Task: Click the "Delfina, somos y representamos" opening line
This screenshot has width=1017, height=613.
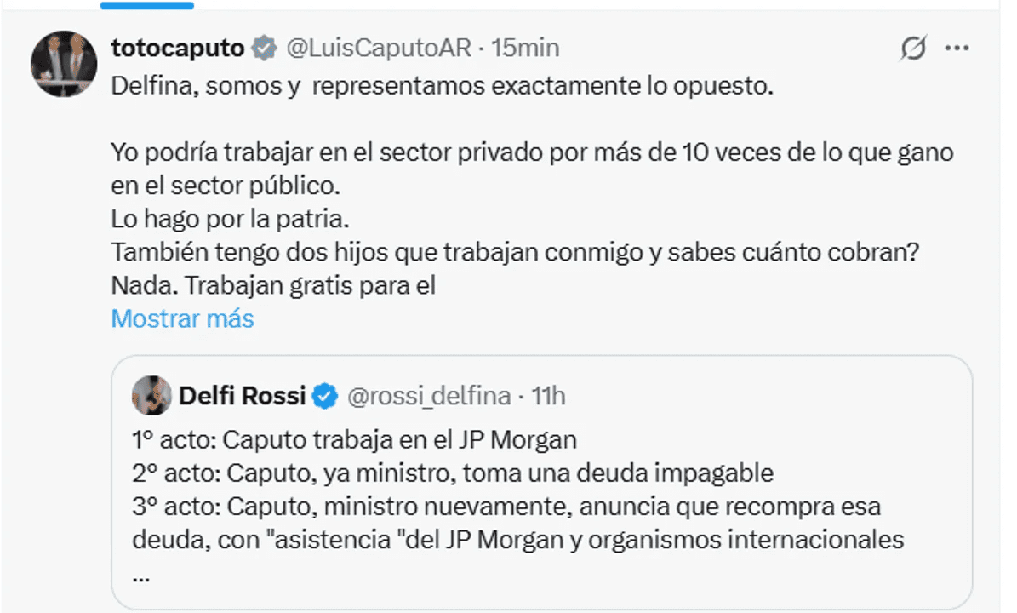Action: 442,87
